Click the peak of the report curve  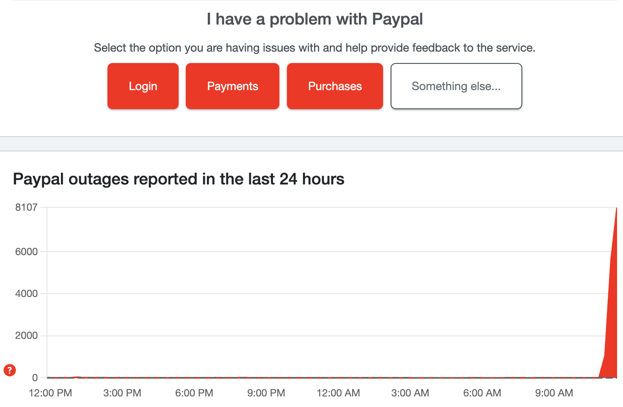617,209
